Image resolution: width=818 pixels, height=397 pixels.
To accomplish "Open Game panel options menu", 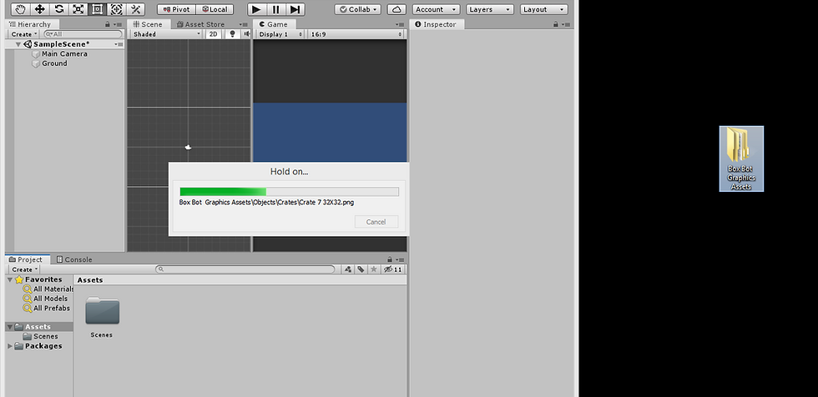I will (400, 24).
